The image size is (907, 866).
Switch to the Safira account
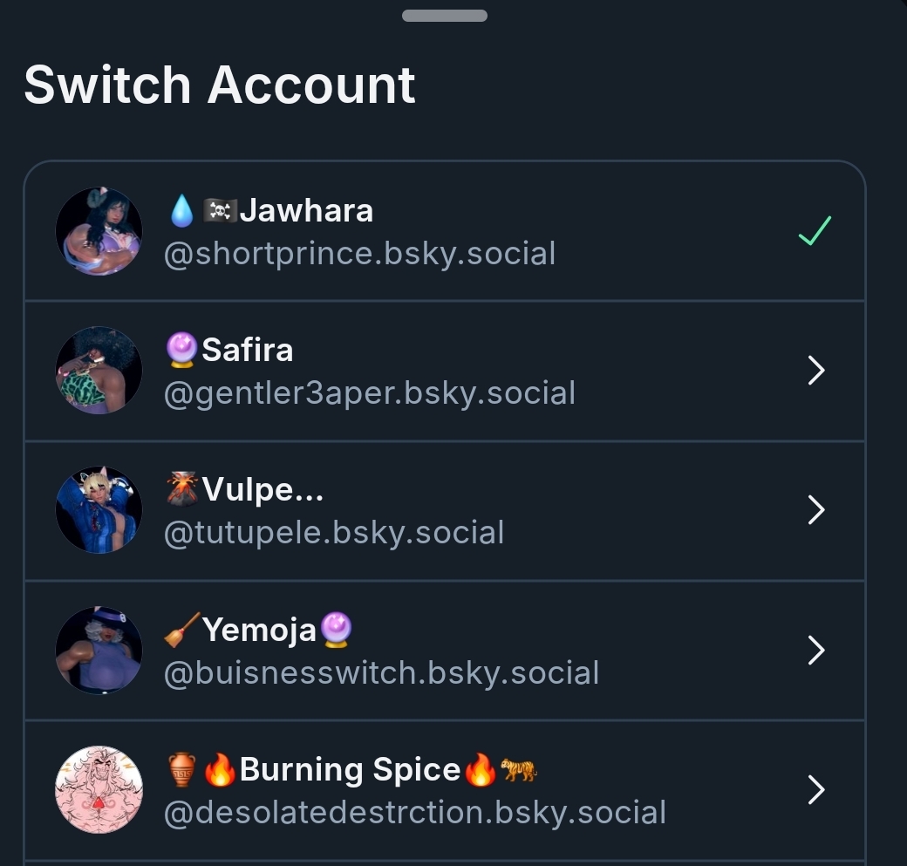[x=247, y=351]
